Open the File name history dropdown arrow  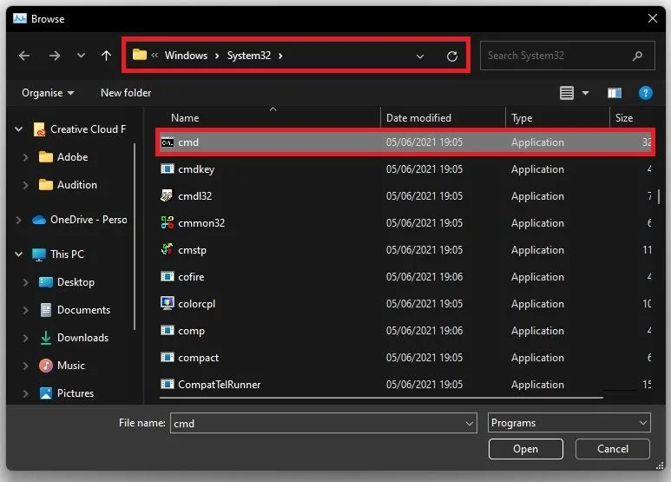pyautogui.click(x=469, y=424)
